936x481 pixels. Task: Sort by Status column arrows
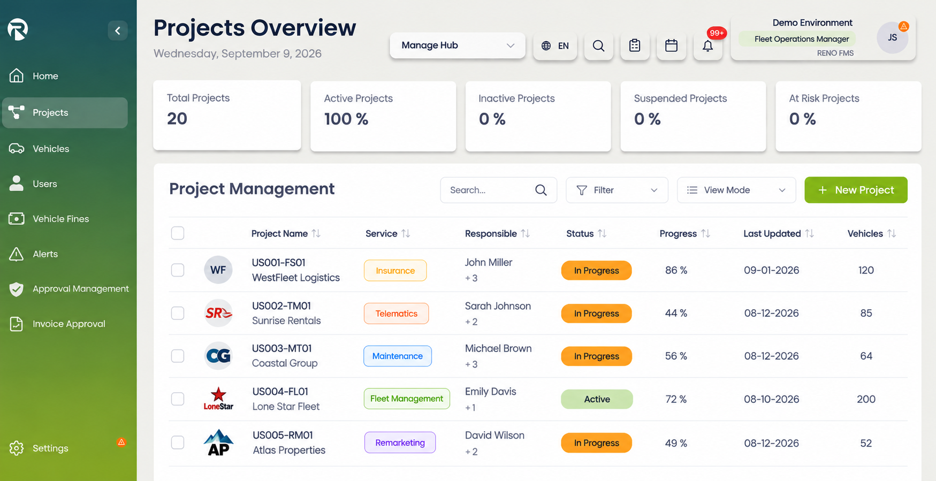point(602,233)
